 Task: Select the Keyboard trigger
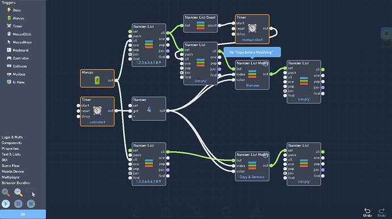pos(18,50)
